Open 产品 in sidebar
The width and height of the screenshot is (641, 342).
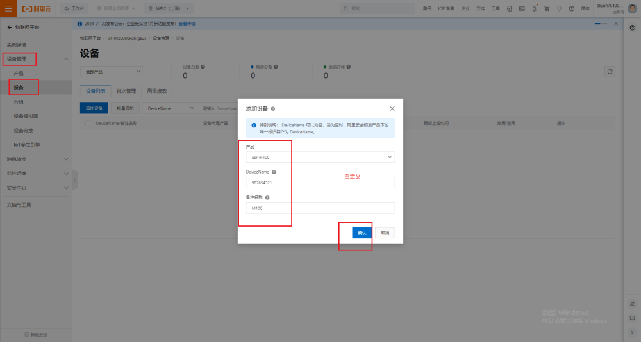pos(19,73)
